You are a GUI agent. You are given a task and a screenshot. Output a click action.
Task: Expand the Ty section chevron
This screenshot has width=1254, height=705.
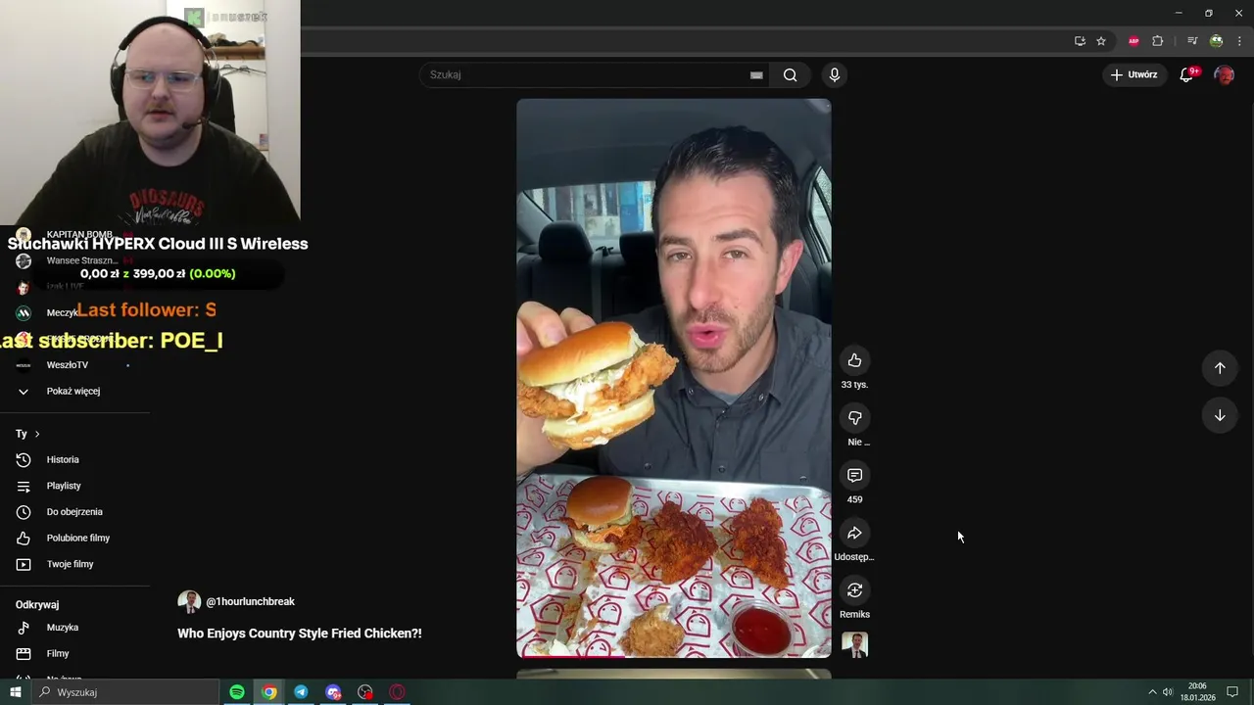[x=37, y=434]
